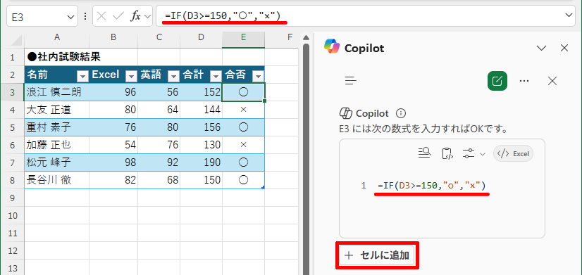Open 英語 column filter dropdown

pyautogui.click(x=173, y=76)
